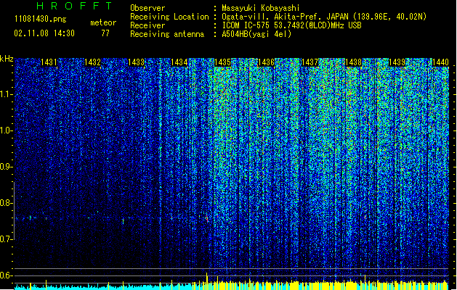Click the 0.8 frequency axis label
Viewport: 457px width, 290px height.
tap(6, 203)
